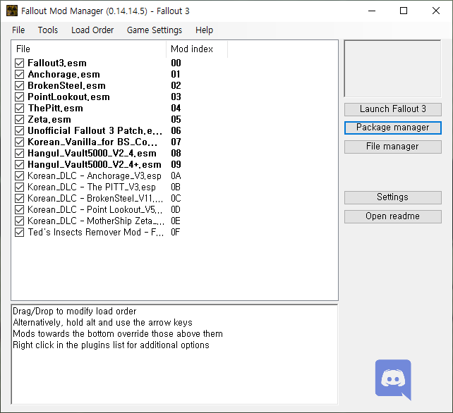Viewport: 453px width, 413px height.
Task: Disable Unofficial Fallout 3 Patch checkbox
Action: [19, 130]
